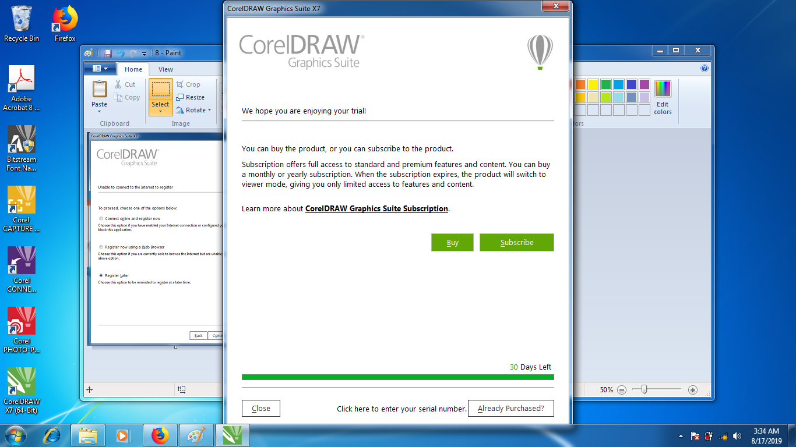The width and height of the screenshot is (796, 447).
Task: Click the "Click here to enter your serial number." text
Action: tap(401, 409)
